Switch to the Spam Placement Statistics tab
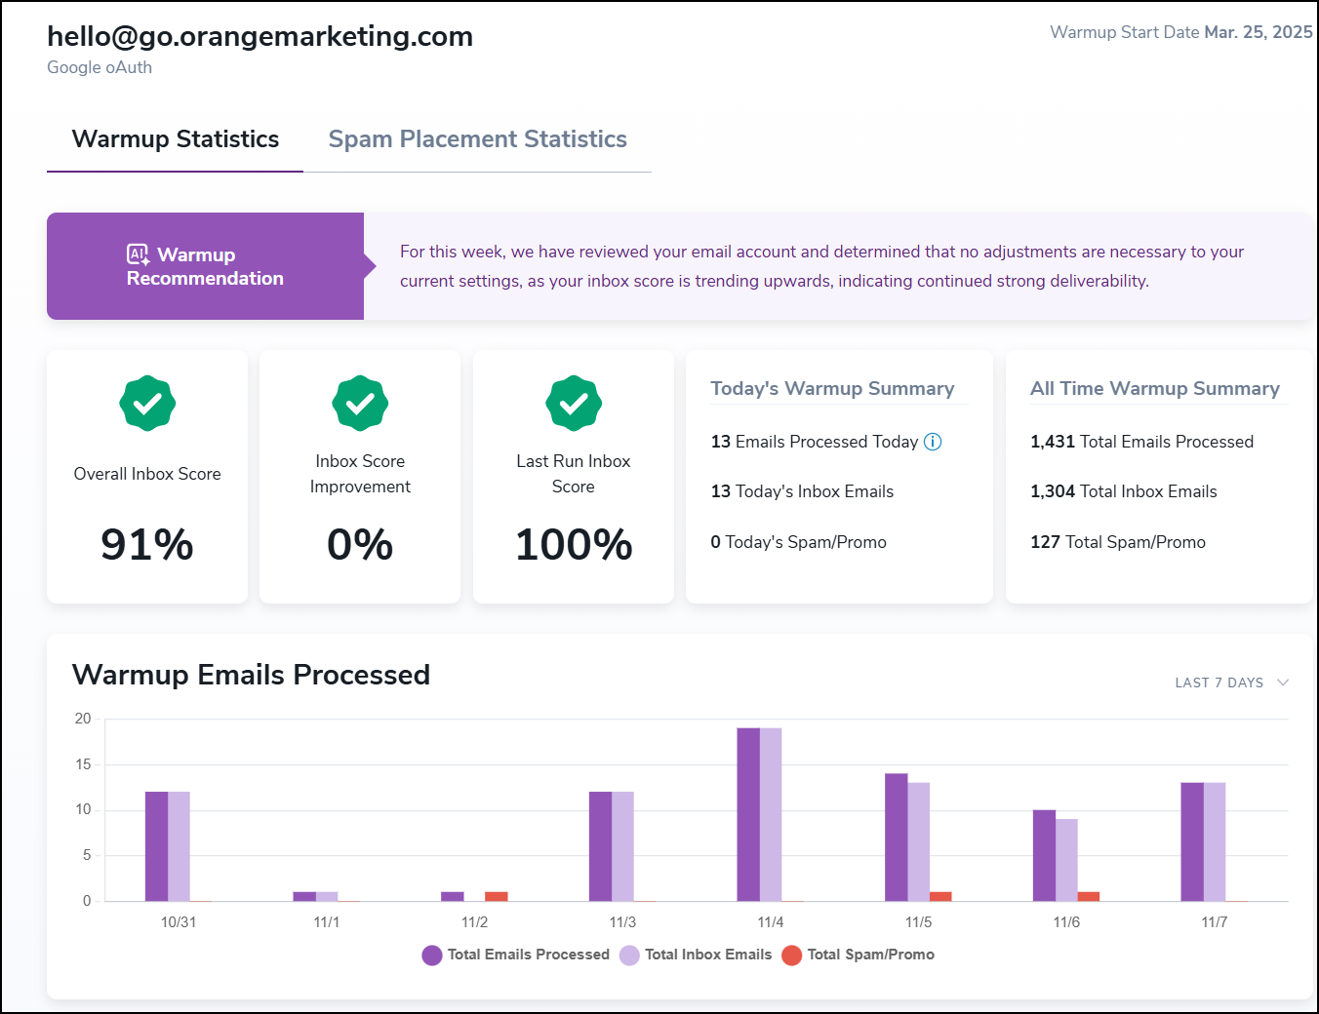Screen dimensions: 1319x1014 (477, 139)
